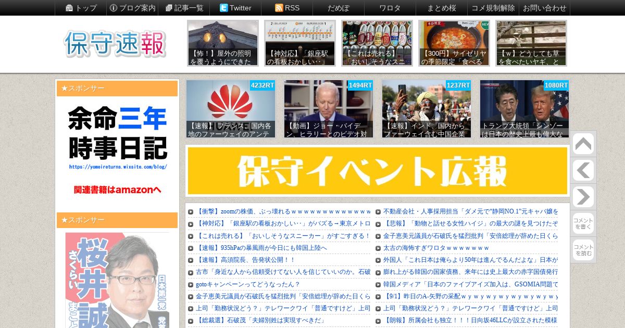The image size is (625, 328).
Task: Open お問い合わせ contact page
Action: (x=544, y=8)
